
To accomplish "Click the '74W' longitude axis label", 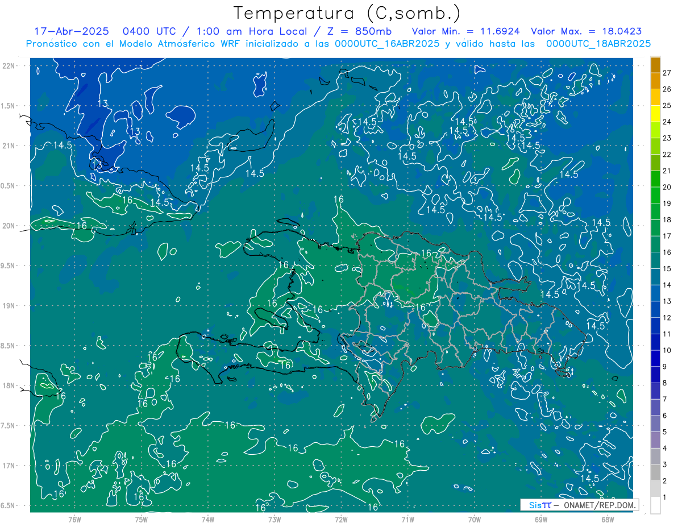I will click(x=208, y=519).
